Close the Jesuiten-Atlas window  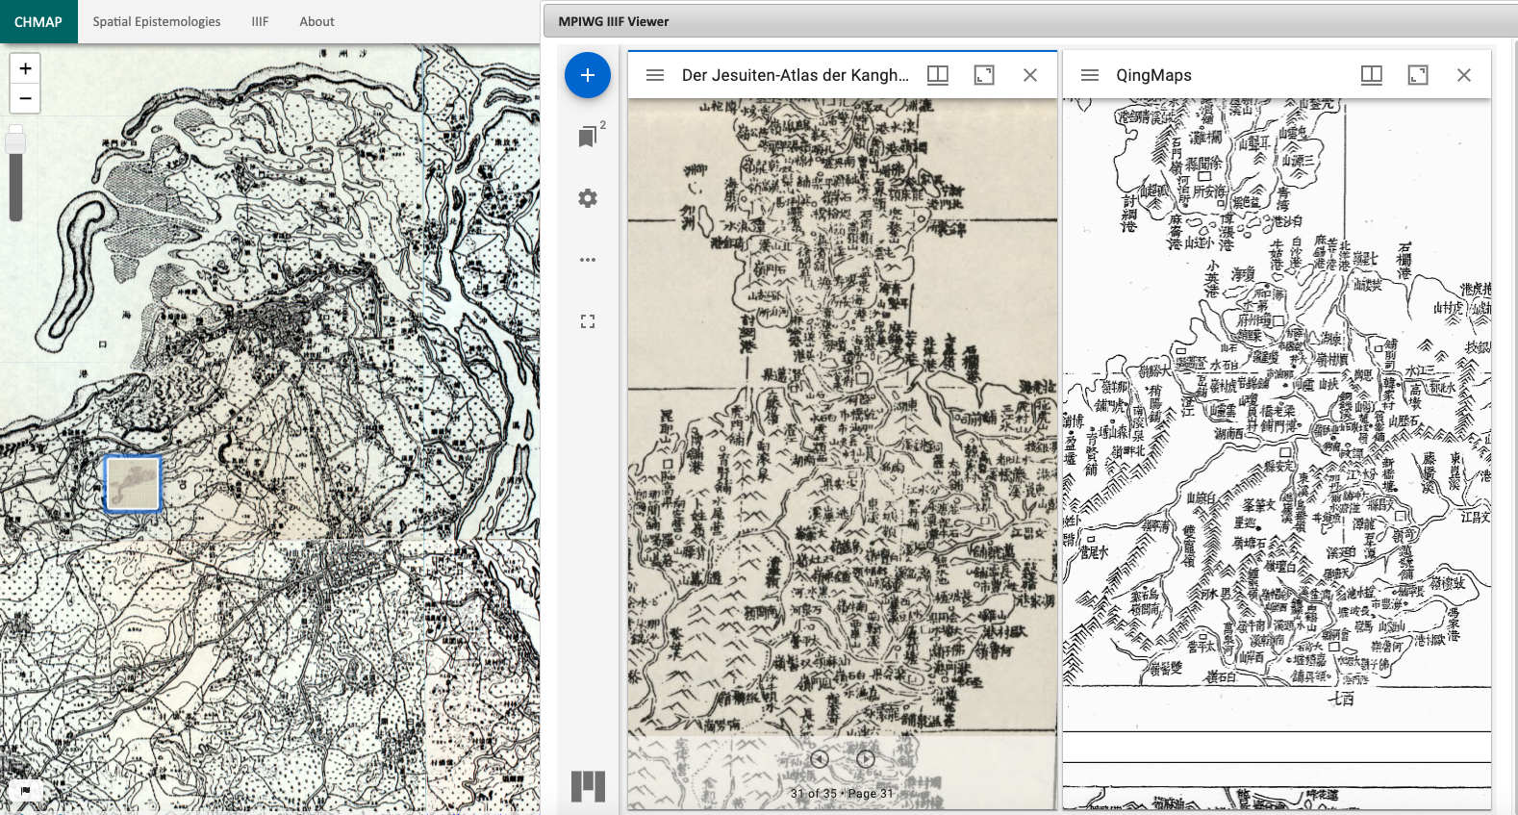click(1030, 75)
